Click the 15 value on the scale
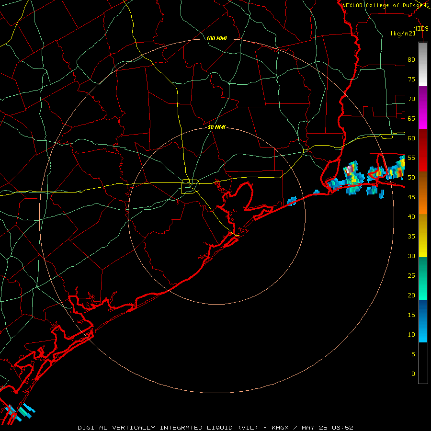Image resolution: width=431 pixels, height=431 pixels. point(411,315)
